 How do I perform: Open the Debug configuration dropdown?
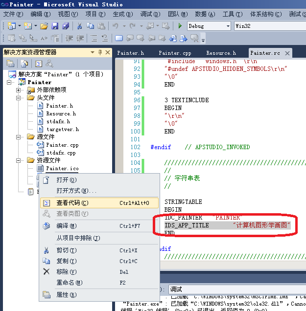point(228,26)
